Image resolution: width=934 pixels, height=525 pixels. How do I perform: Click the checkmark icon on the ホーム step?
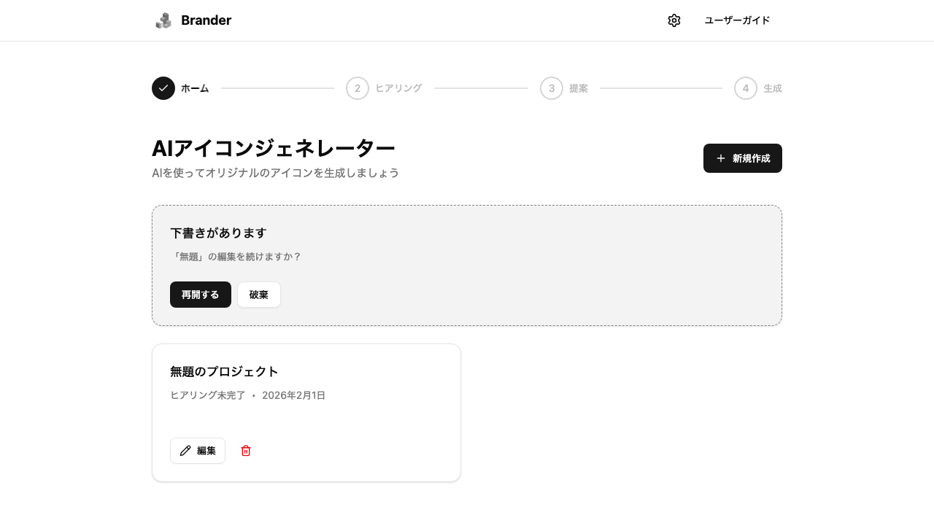coord(163,88)
